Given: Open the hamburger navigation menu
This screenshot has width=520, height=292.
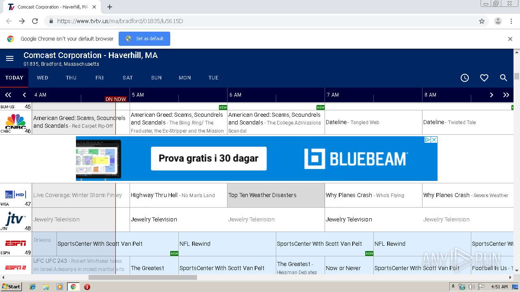Looking at the screenshot, I should click(x=10, y=59).
